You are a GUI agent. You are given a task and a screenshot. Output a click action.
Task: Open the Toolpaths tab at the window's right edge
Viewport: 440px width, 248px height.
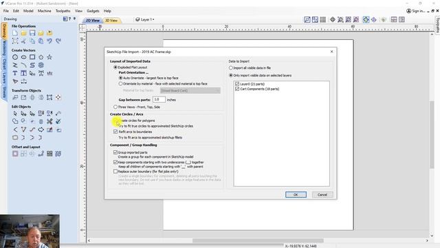437,25
